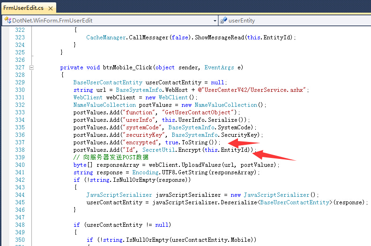Click the private keyword on line 327
371x246 pixels.
coord(72,67)
